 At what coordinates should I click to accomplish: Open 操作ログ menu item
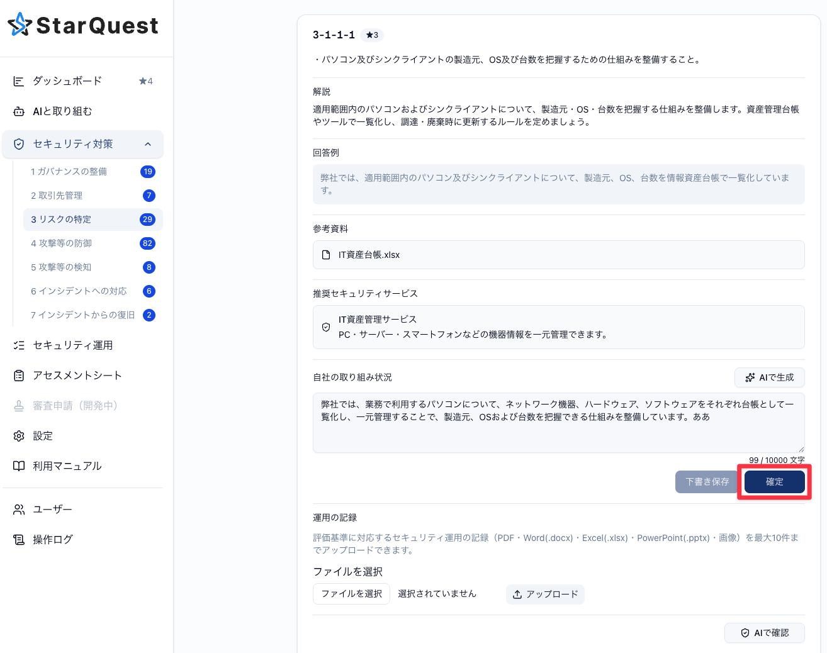tap(82, 540)
